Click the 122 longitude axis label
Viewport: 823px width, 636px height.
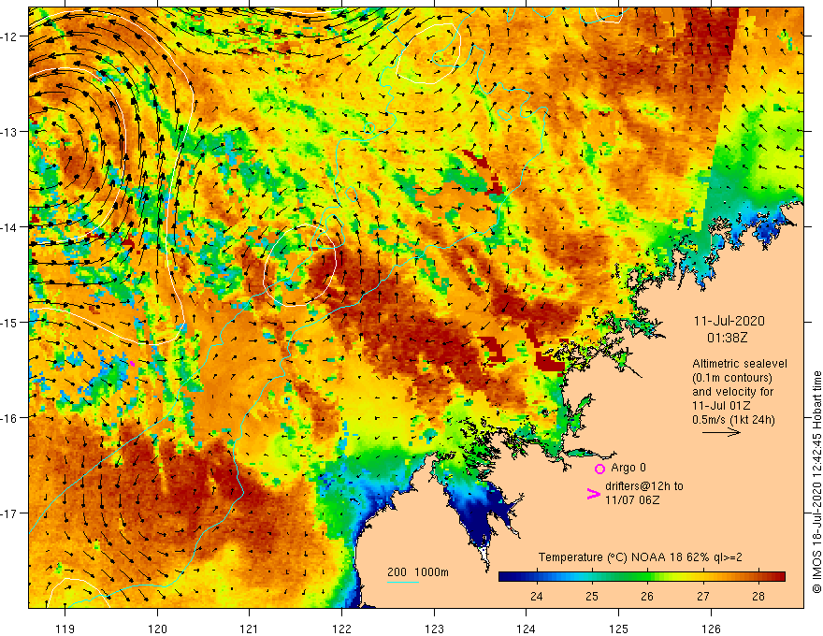[x=341, y=629]
